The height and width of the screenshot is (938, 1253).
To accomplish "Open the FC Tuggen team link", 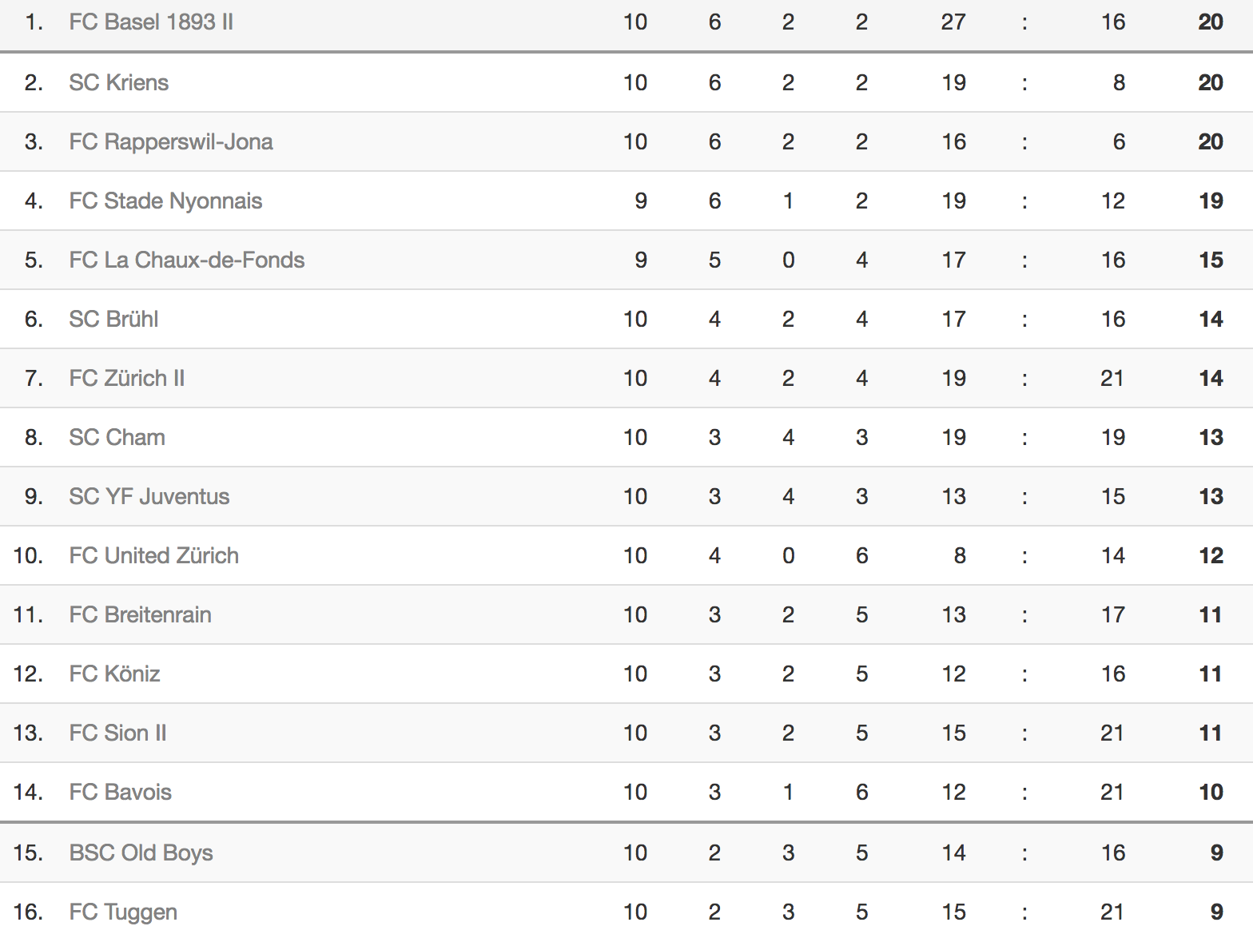I will (124, 912).
